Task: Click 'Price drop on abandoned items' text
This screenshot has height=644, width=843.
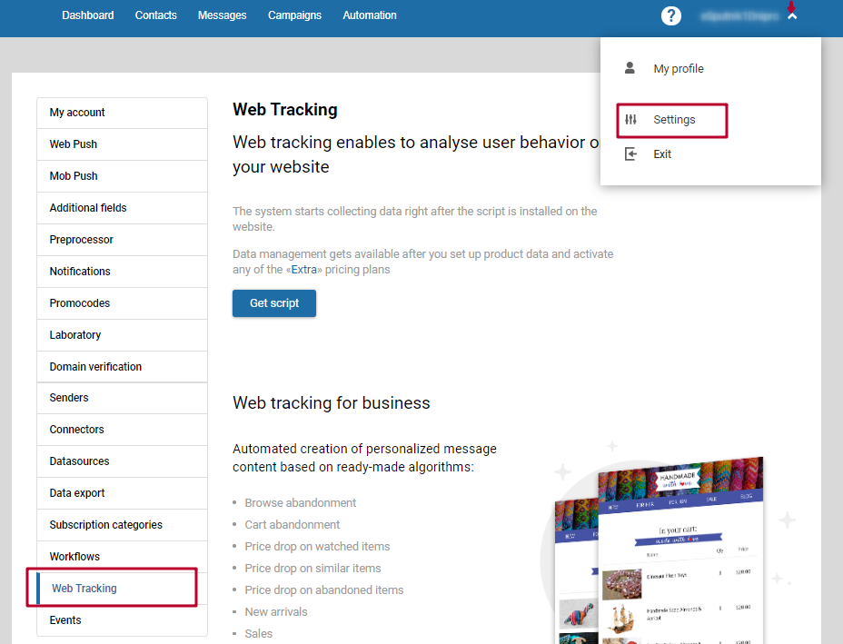Action: tap(324, 590)
